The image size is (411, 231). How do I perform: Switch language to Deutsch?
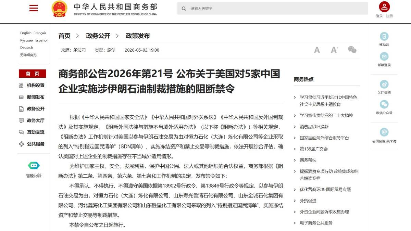coord(27,48)
